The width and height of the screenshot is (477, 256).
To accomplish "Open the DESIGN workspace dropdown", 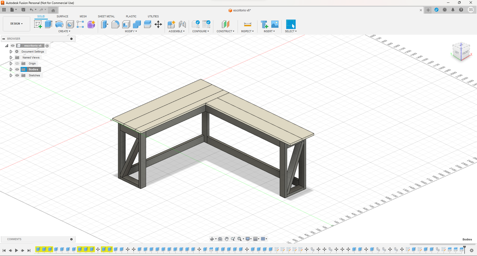I will coord(17,24).
